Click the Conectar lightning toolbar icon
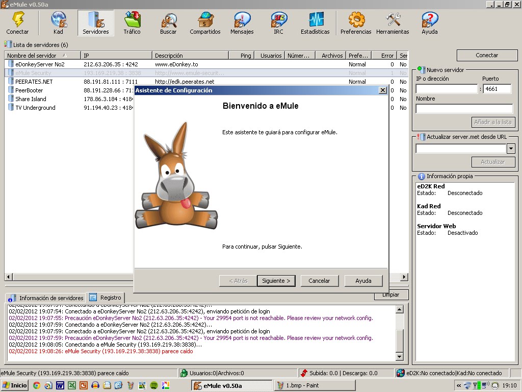Image resolution: width=522 pixels, height=392 pixels. click(18, 22)
